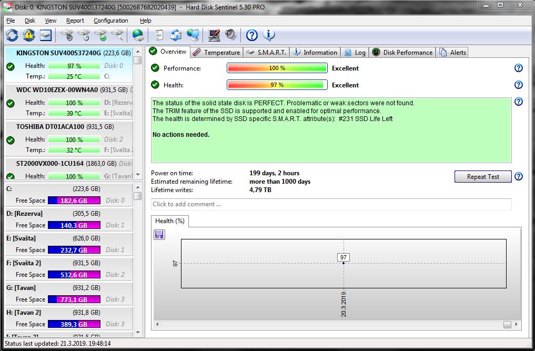Switch to the S.M.A.R.T. tab
This screenshot has width=535, height=351.
pos(266,52)
